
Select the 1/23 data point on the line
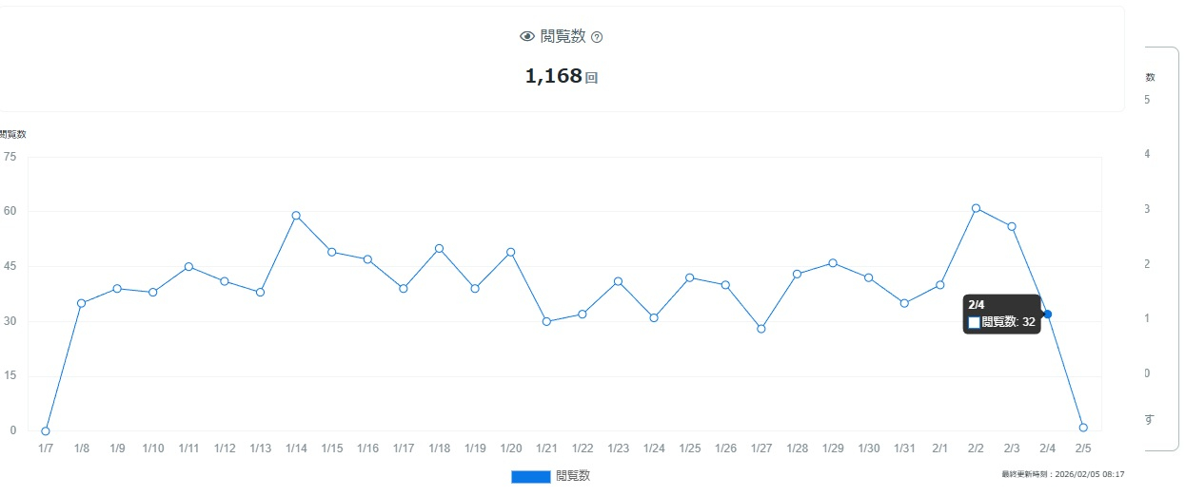point(618,281)
